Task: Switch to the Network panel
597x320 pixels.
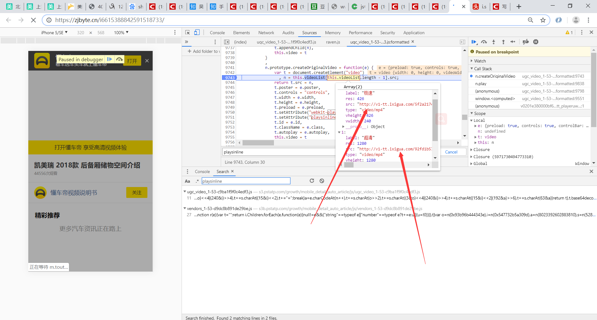Action: [266, 33]
